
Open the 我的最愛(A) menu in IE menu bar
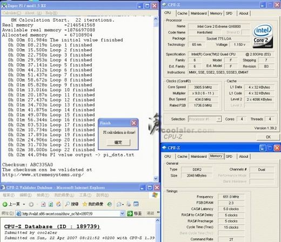[x=64, y=195]
